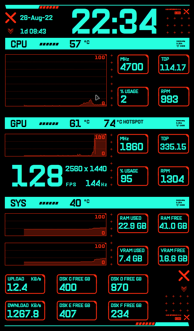Click the small red X at bottom-right corner

(x=186, y=317)
